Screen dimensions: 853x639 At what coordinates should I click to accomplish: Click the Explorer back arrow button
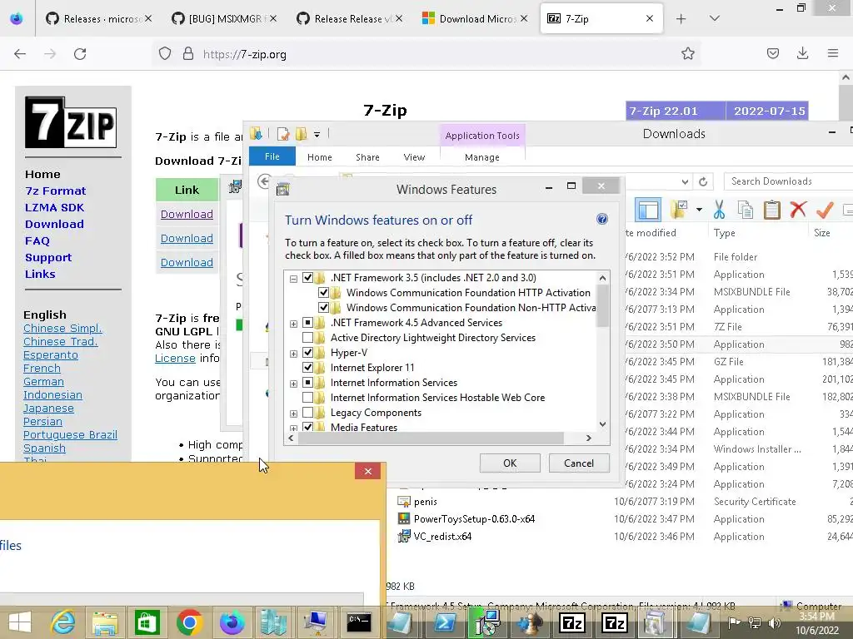tap(264, 181)
